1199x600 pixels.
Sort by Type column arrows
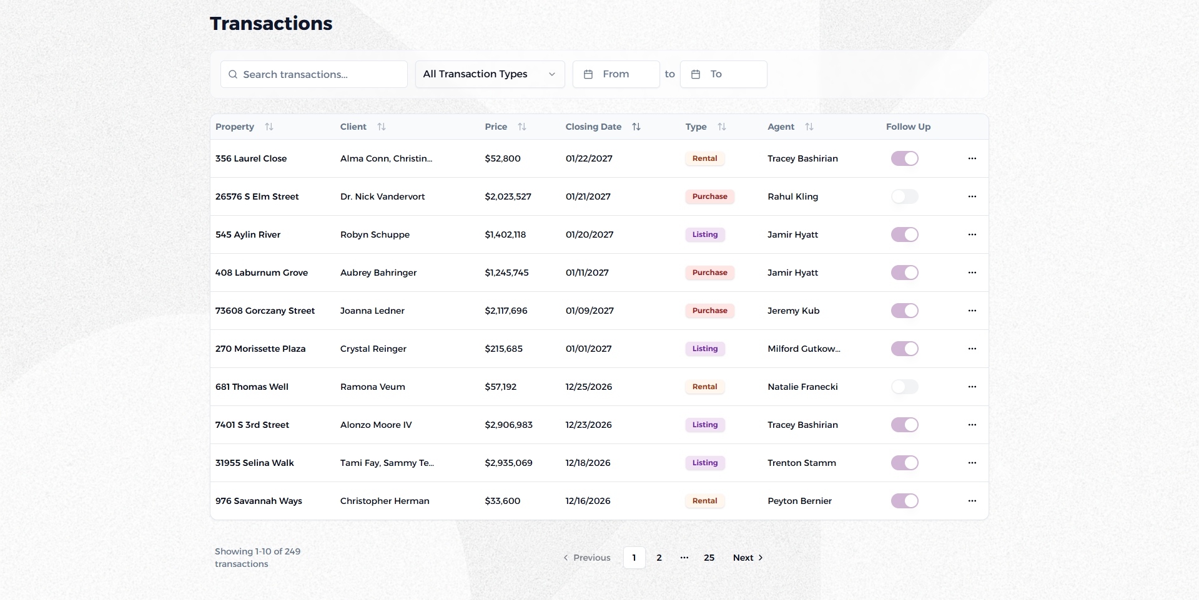pyautogui.click(x=722, y=127)
